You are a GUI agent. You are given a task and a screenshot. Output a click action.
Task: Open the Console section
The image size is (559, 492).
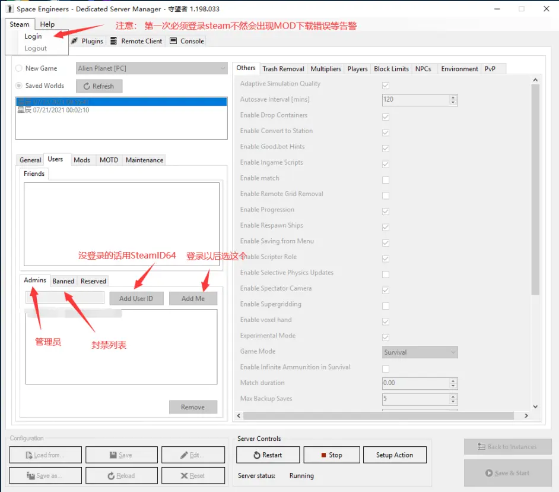[187, 41]
